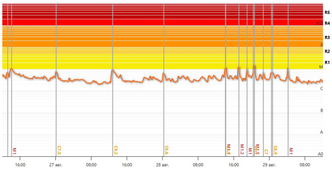Click the 27 авг. date tick label
Image resolution: width=332 pixels, height=170 pixels.
click(x=56, y=165)
